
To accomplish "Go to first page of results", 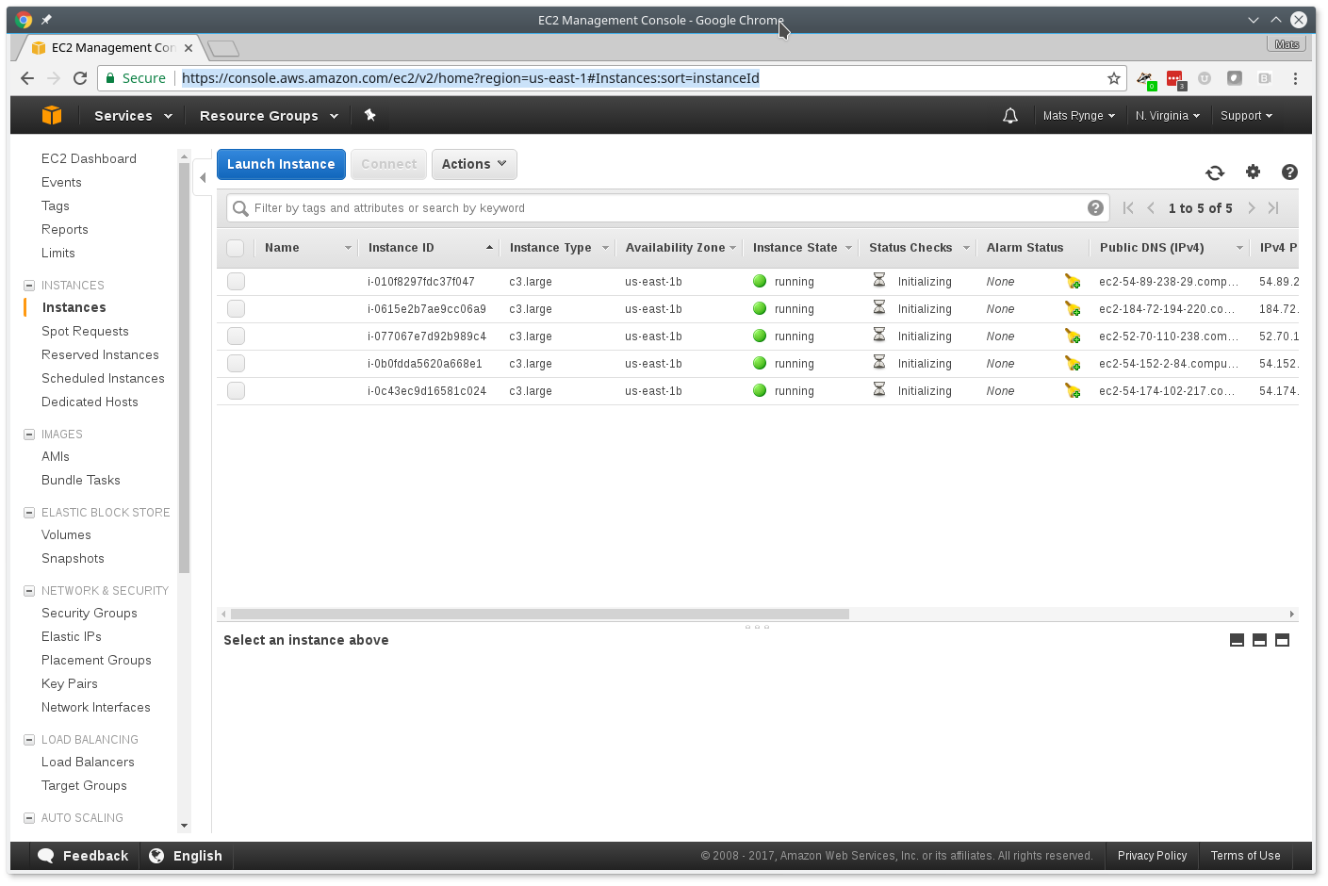I will tap(1128, 208).
